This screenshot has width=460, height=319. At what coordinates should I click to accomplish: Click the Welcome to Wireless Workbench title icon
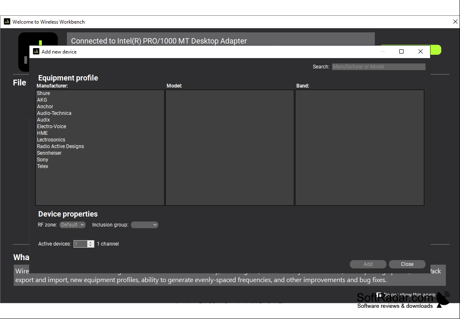pos(7,22)
